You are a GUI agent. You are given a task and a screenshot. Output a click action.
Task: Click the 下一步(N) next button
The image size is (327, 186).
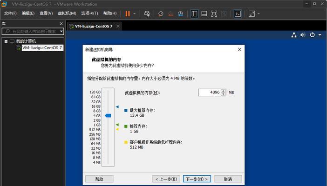click(x=197, y=179)
